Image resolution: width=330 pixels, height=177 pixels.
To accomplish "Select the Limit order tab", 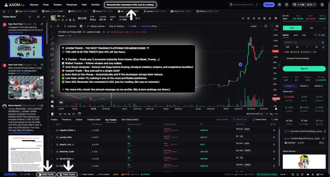I will click(x=295, y=35).
